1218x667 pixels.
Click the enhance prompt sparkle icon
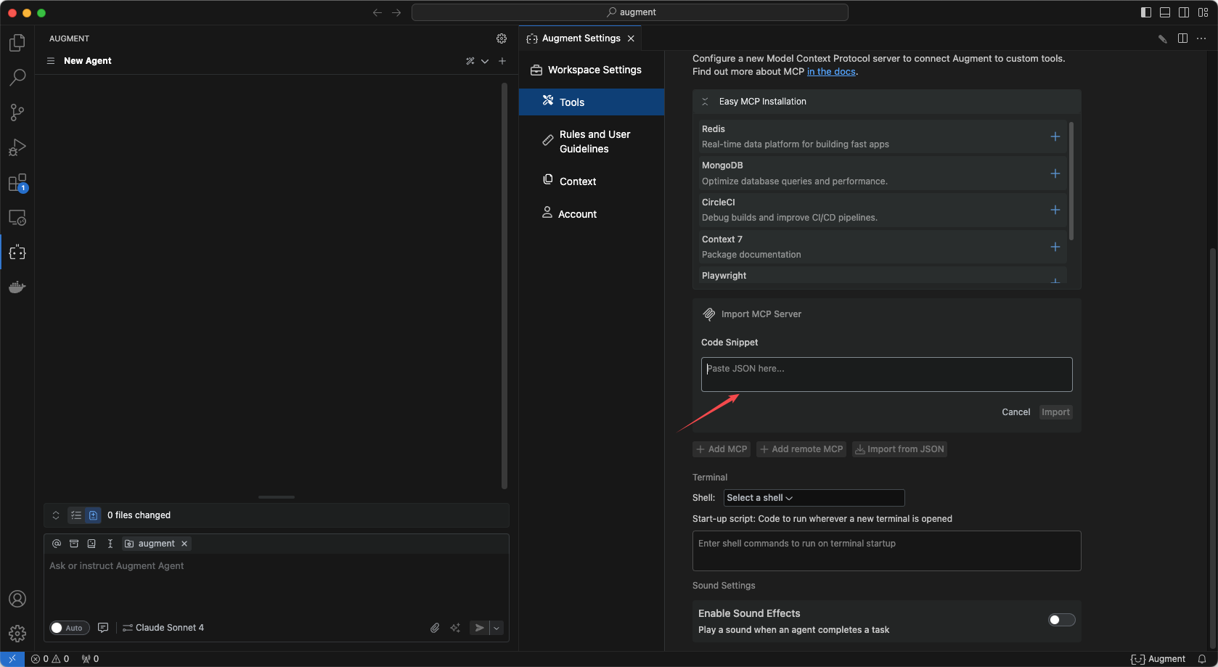(455, 628)
